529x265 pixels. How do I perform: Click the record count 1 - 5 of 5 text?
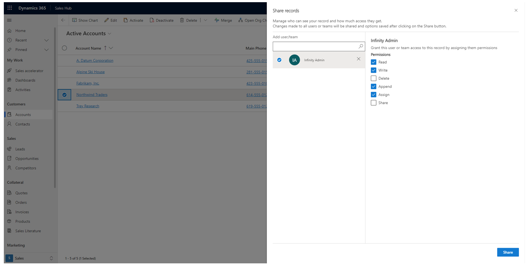[x=80, y=258]
